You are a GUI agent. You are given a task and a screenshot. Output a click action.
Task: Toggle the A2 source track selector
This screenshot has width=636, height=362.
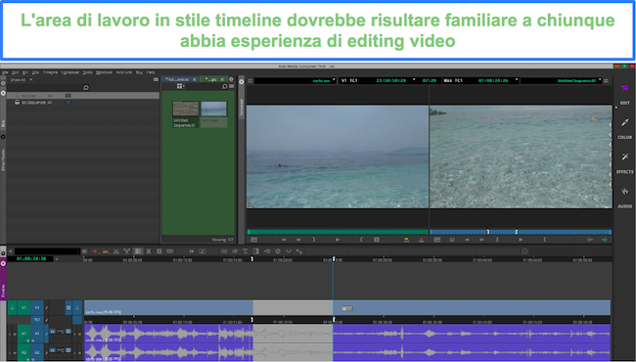click(x=23, y=352)
